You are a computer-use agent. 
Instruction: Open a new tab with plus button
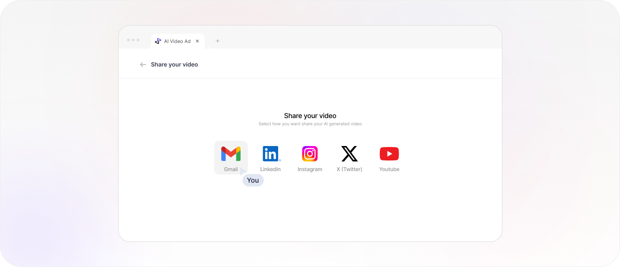(x=217, y=41)
